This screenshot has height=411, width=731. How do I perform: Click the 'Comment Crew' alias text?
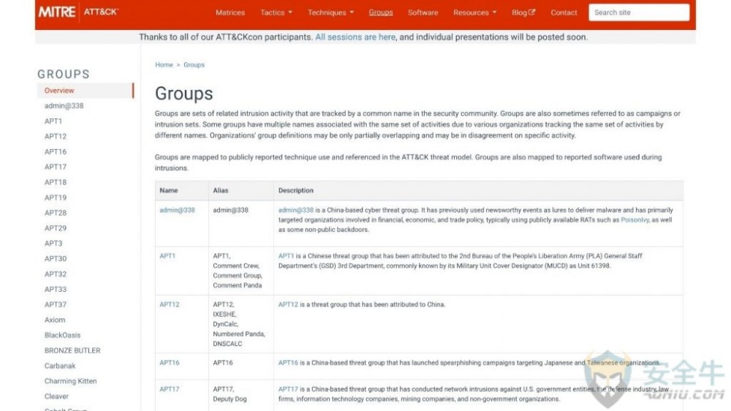[x=236, y=265]
